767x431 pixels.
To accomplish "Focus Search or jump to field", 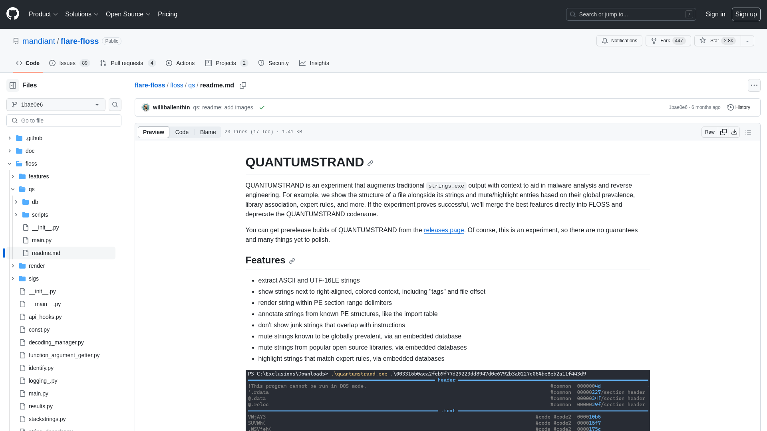I will click(631, 14).
